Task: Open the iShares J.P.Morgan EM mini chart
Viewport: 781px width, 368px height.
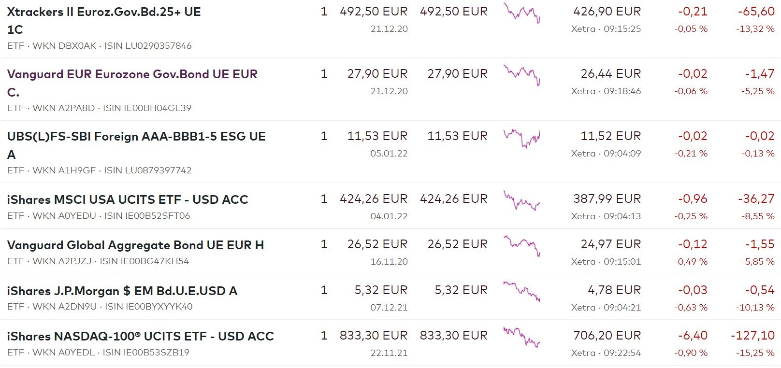Action: [x=521, y=291]
